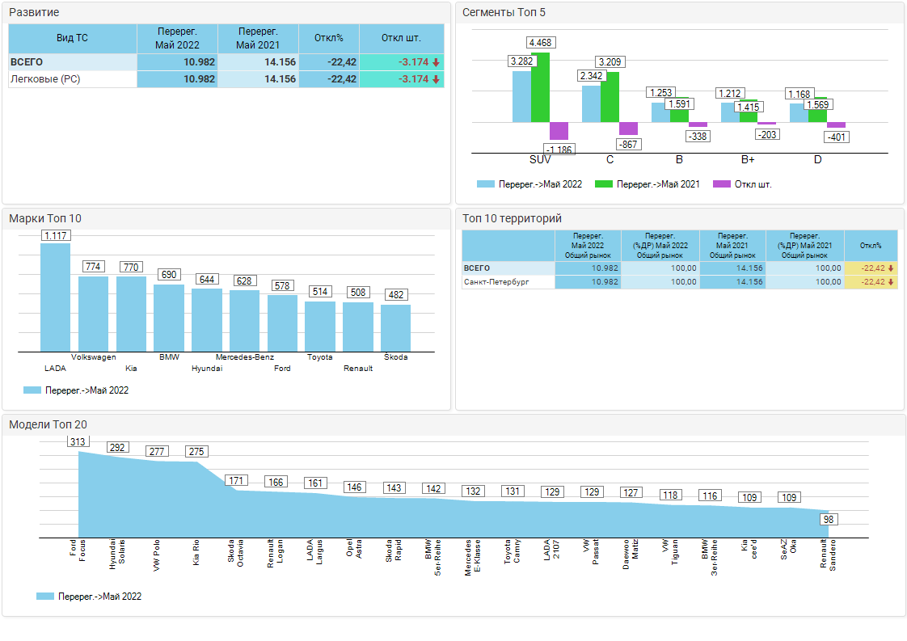The width and height of the screenshot is (907, 641).
Task: Click the green SUV bar labeled 4.468
Action: [540, 87]
